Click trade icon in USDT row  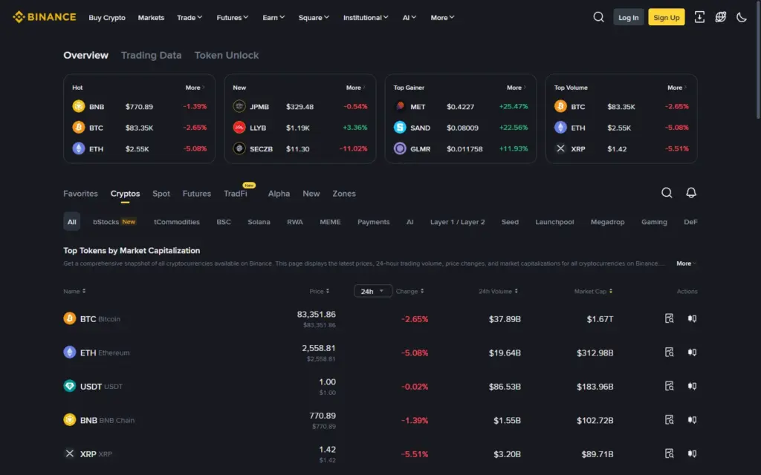coord(692,386)
